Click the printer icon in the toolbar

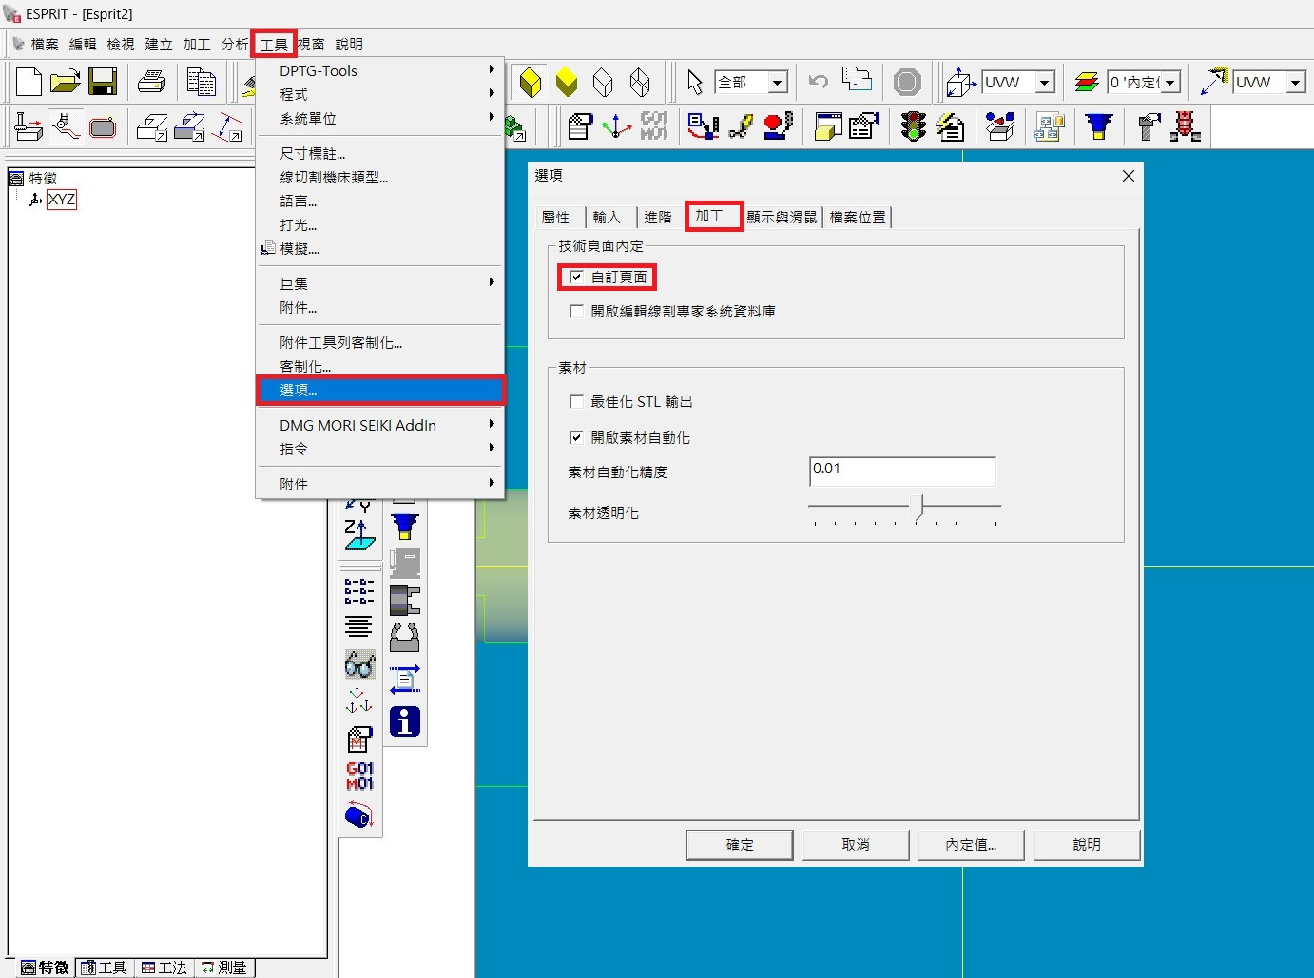point(151,82)
